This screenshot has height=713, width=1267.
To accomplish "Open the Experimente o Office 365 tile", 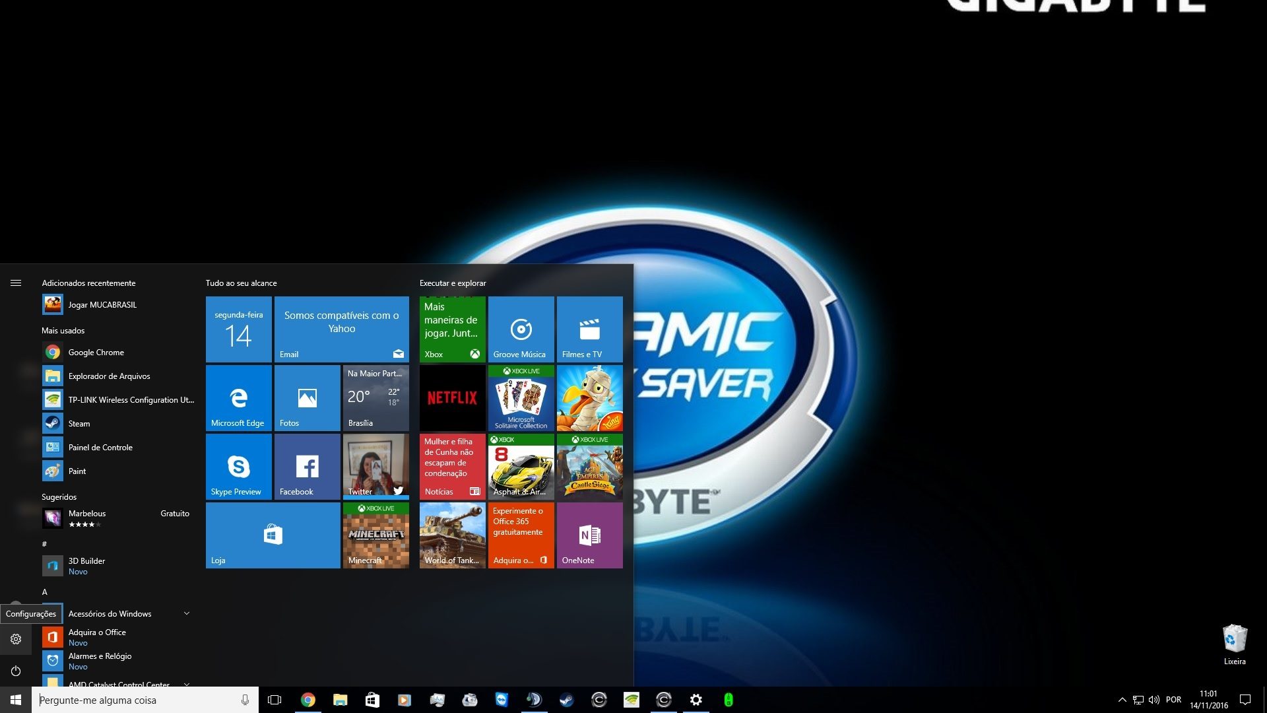I will [521, 535].
